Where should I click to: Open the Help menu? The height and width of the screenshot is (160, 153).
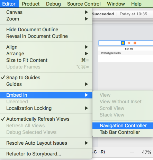pyautogui.click(x=136, y=4)
